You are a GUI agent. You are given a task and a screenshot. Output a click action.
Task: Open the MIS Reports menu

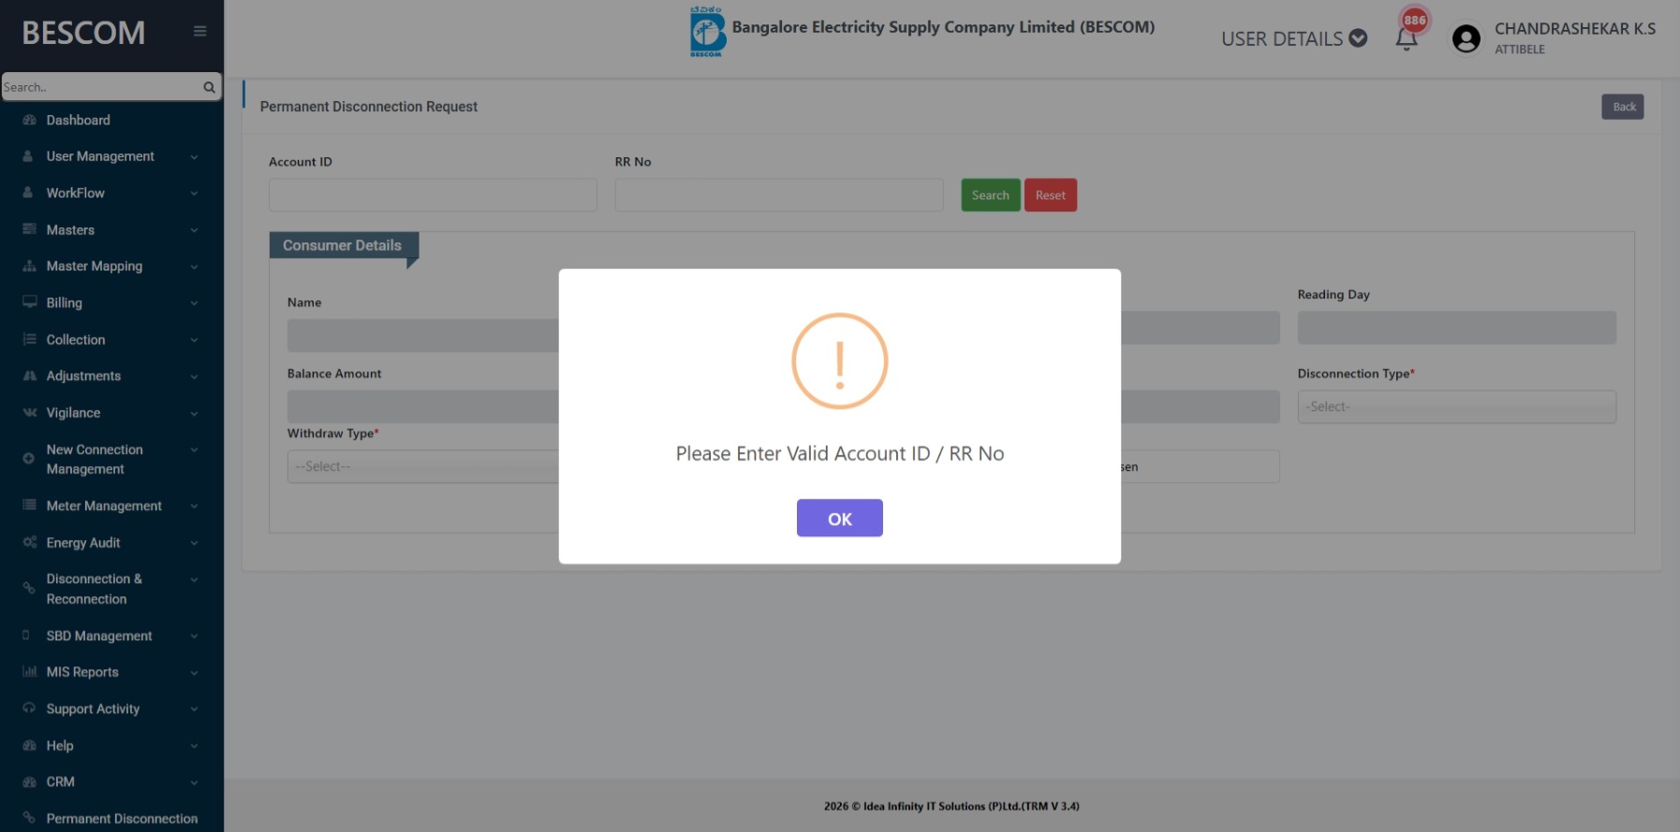point(111,672)
